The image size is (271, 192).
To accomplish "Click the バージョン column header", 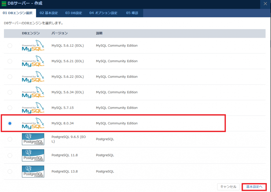I will [x=60, y=33].
